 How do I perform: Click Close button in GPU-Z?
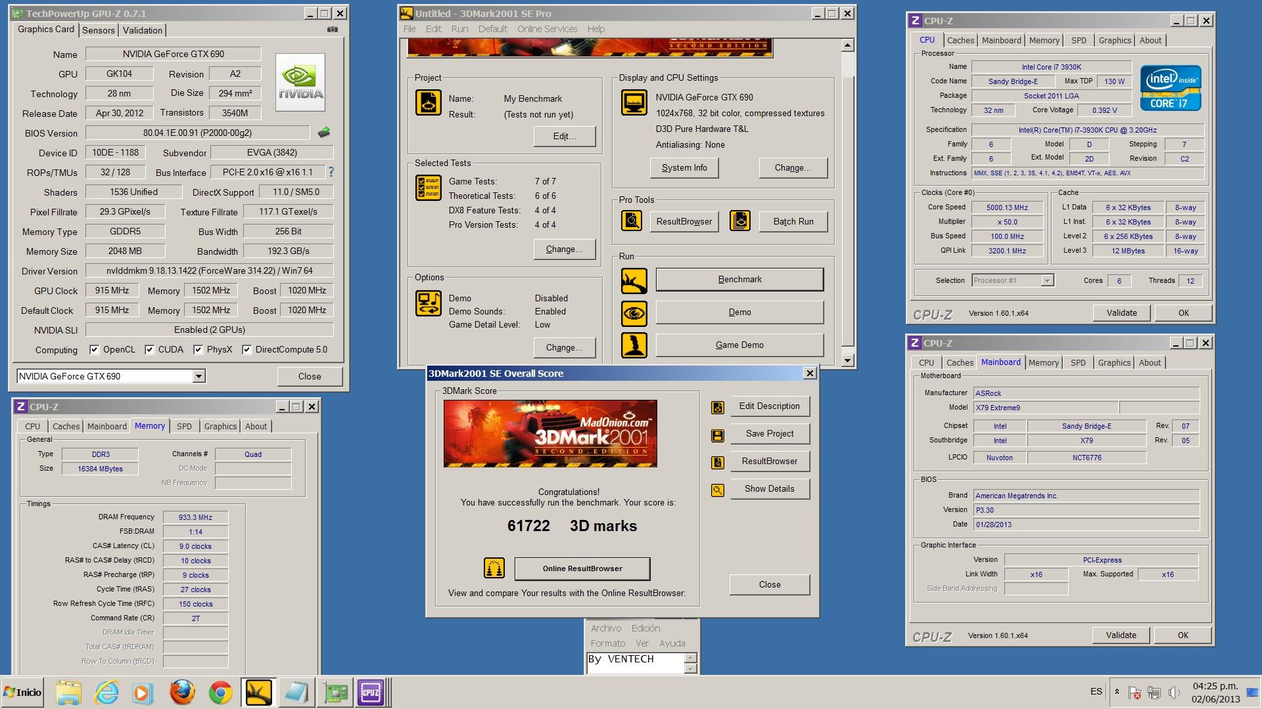[310, 376]
